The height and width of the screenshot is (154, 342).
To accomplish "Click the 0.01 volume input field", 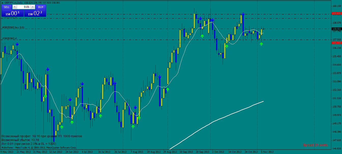I will (23, 7).
